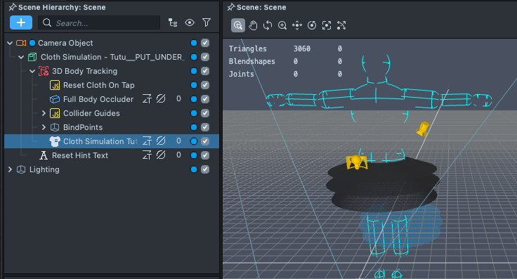Screen dimensions: 517x279
Task: Select the Camera Object in hierarchy
Action: click(65, 43)
